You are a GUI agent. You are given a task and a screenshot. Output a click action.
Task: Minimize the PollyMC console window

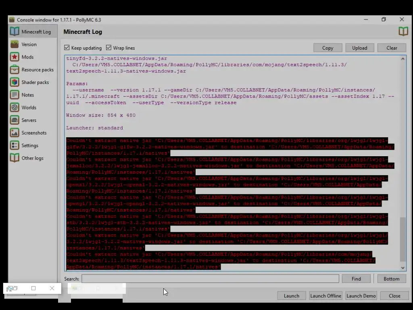point(366,19)
